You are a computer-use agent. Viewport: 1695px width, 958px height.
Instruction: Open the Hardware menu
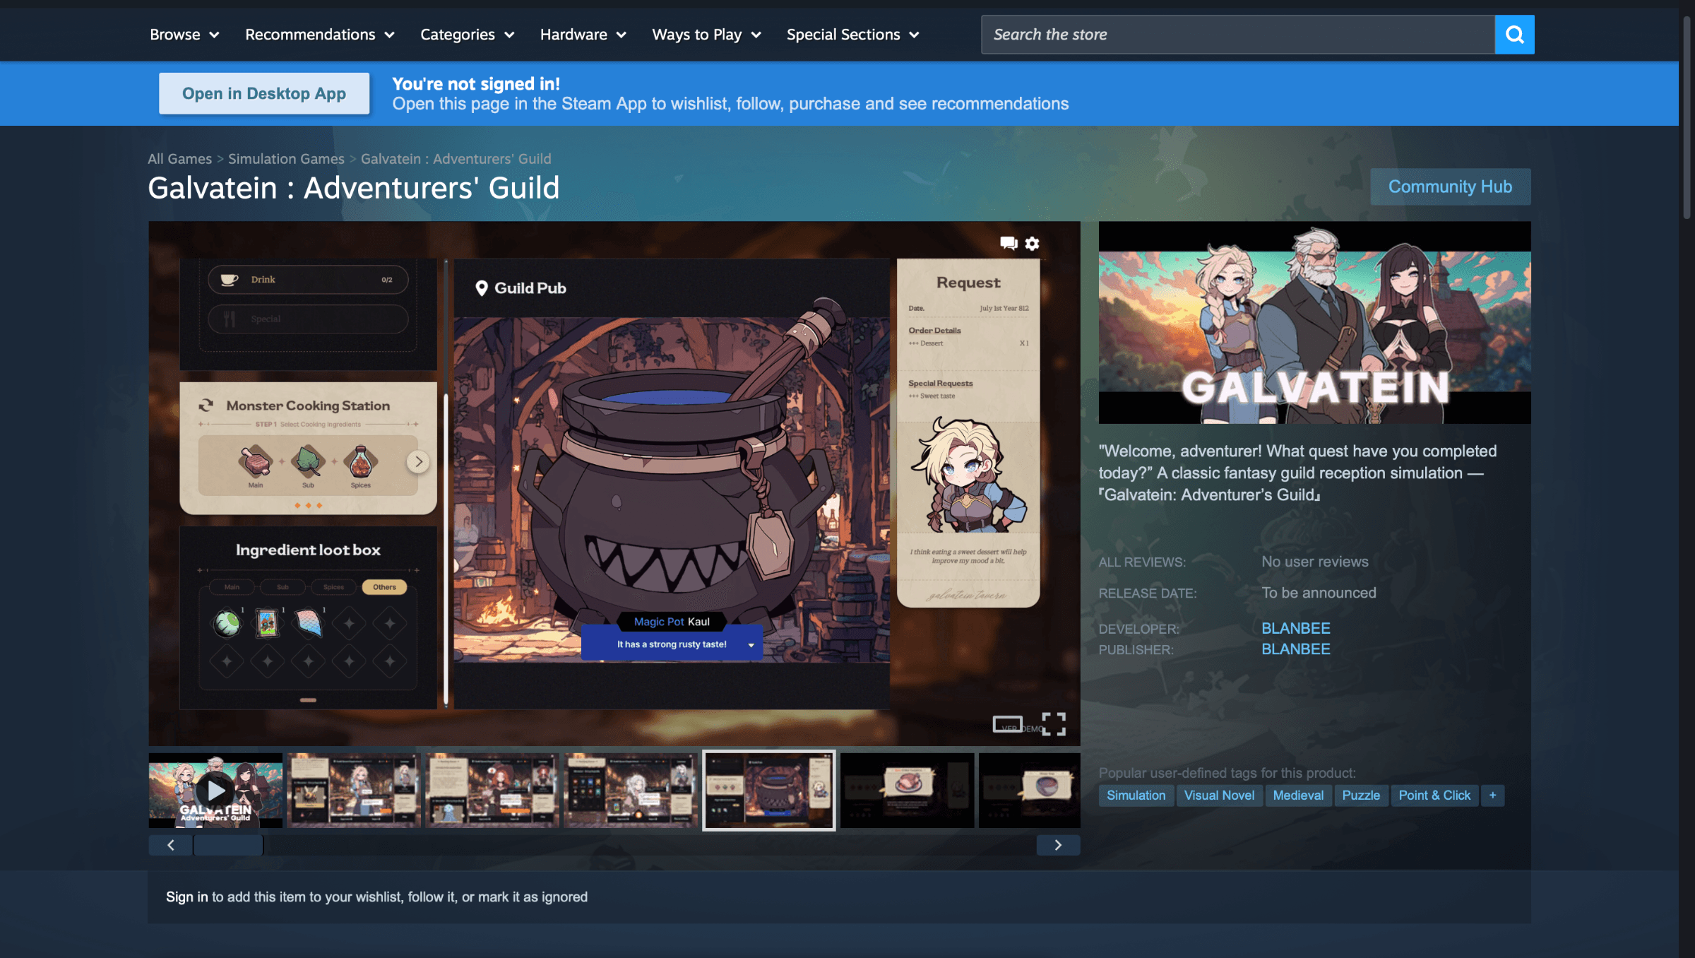(583, 35)
